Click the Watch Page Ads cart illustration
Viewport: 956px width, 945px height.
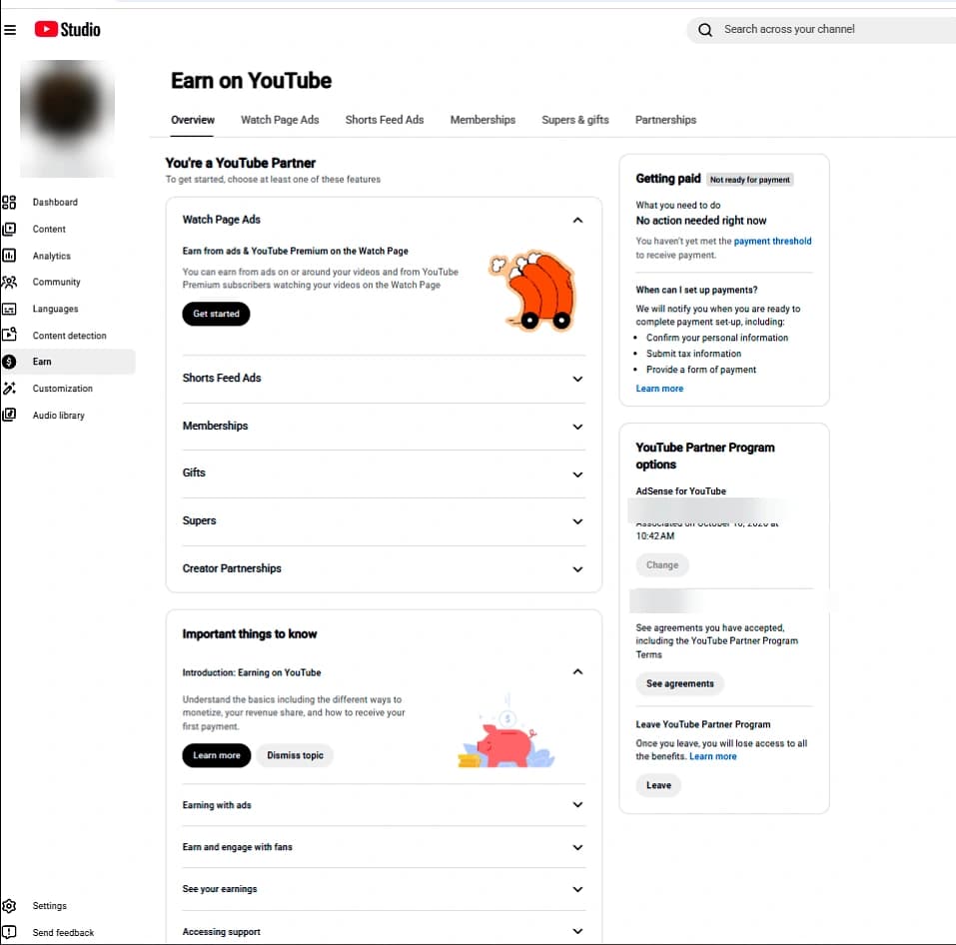point(531,290)
